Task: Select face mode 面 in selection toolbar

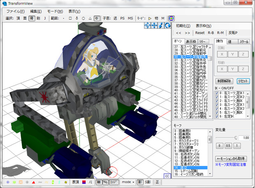Action: (x=25, y=18)
